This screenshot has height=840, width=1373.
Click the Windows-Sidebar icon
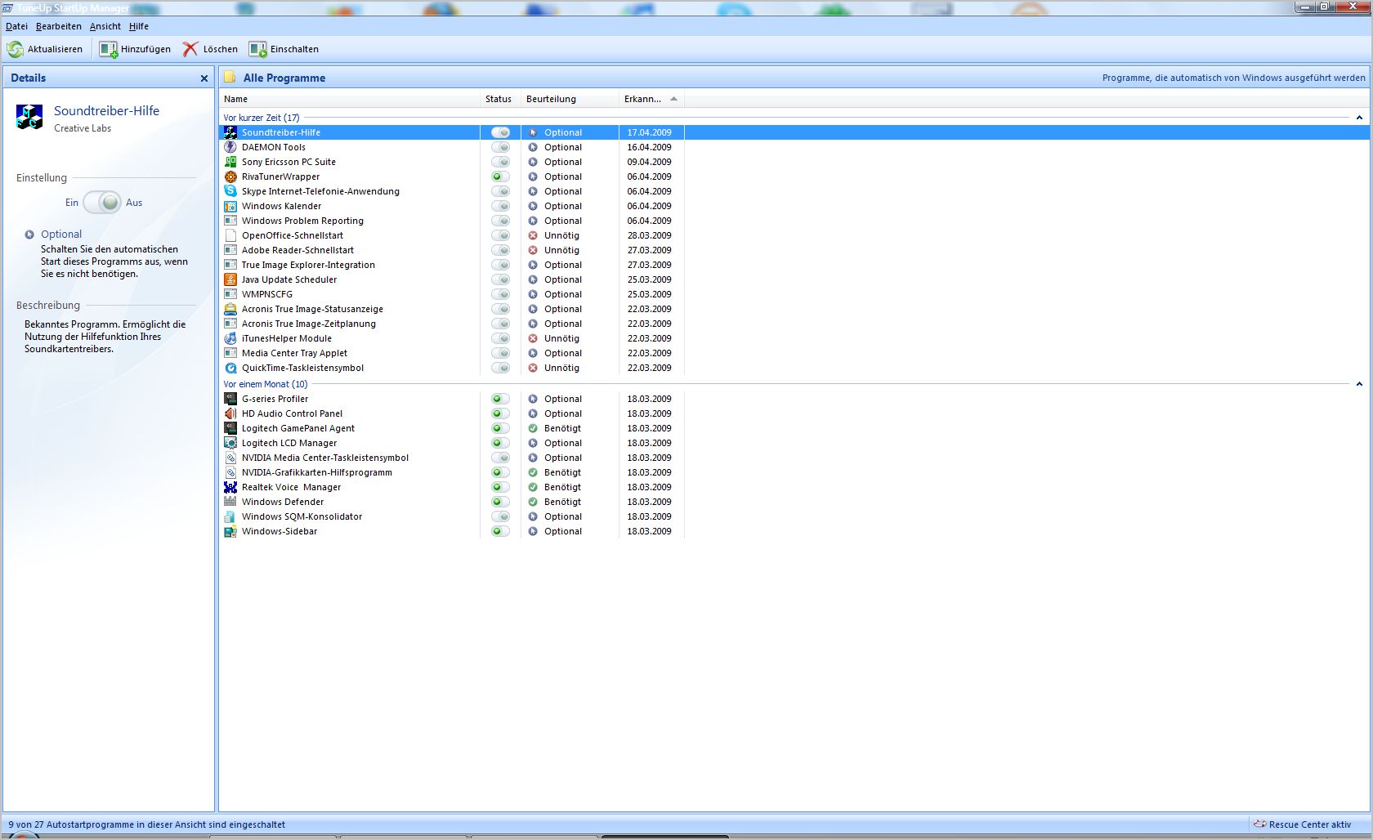[230, 531]
